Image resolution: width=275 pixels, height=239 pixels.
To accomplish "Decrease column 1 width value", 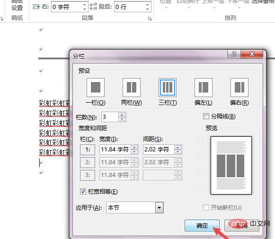I will (134, 151).
